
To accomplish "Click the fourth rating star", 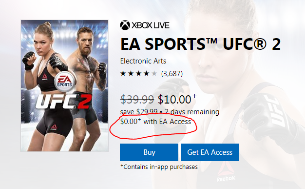I will coord(146,74).
